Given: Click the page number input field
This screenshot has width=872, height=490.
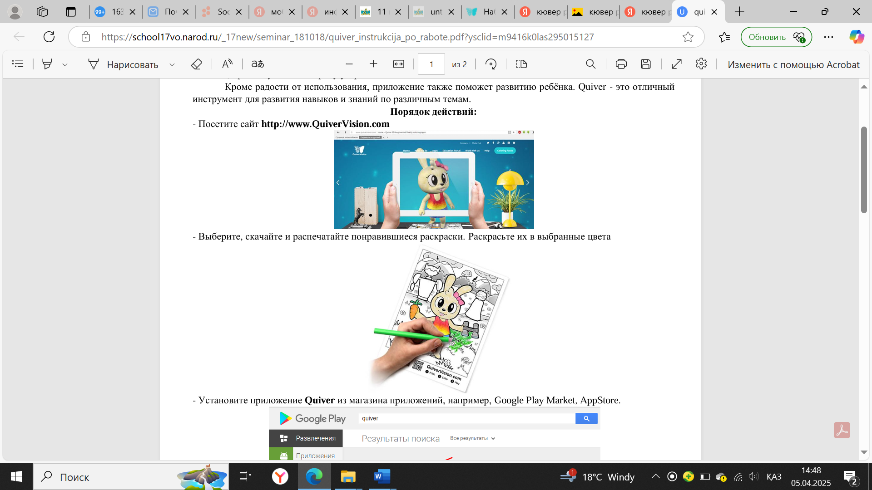Looking at the screenshot, I should (x=431, y=64).
